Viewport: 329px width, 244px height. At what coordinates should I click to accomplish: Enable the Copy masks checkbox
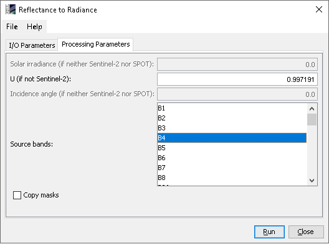pos(17,196)
